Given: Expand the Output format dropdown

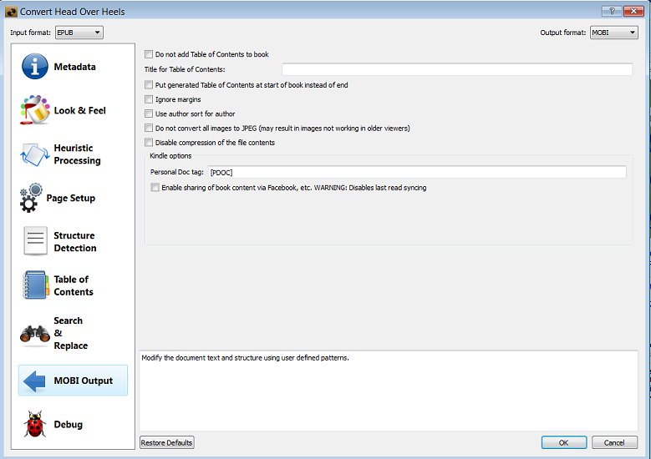Looking at the screenshot, I should coord(613,33).
